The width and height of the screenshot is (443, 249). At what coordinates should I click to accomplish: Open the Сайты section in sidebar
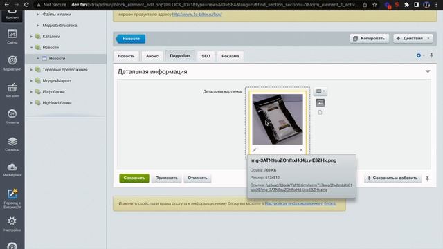tap(12, 37)
